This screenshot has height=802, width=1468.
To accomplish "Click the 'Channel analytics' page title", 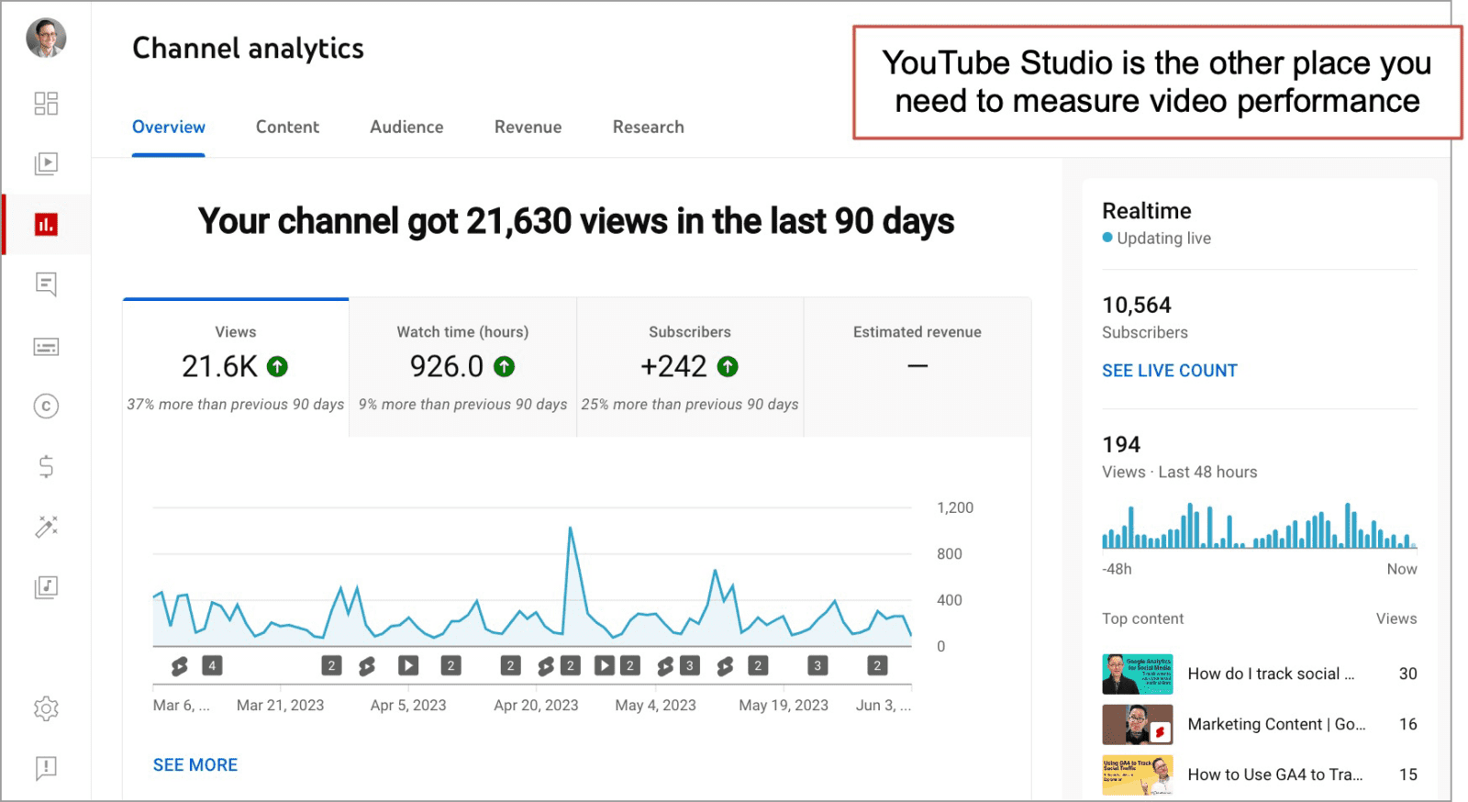I will 248,48.
